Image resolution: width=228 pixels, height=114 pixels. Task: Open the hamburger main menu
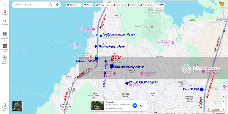tap(5, 5)
